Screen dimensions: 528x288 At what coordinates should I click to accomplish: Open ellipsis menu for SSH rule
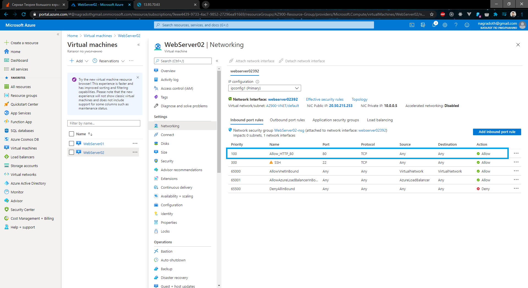click(x=516, y=162)
